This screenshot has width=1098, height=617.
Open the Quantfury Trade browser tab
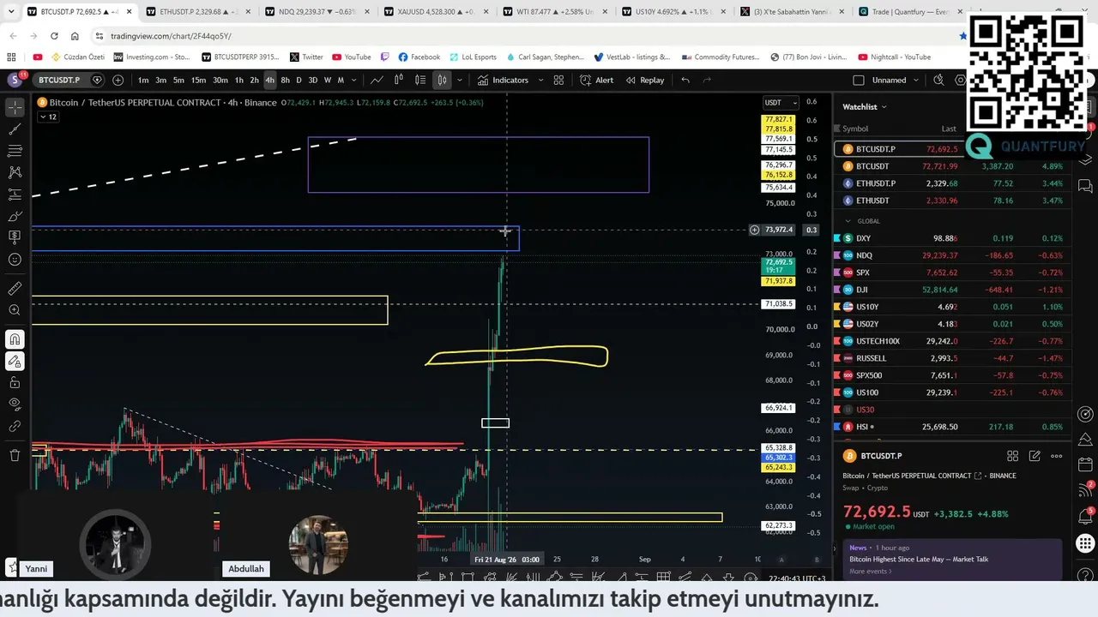pos(909,12)
